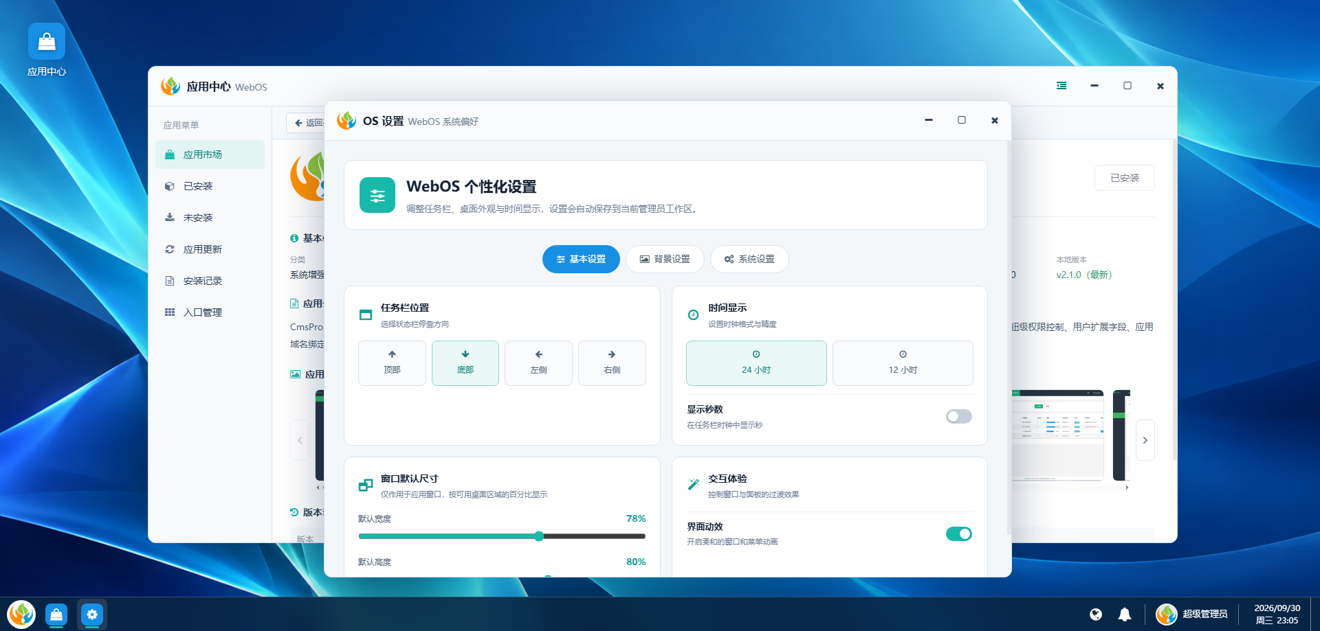Disable the 界面动效 toggle switch

(959, 534)
